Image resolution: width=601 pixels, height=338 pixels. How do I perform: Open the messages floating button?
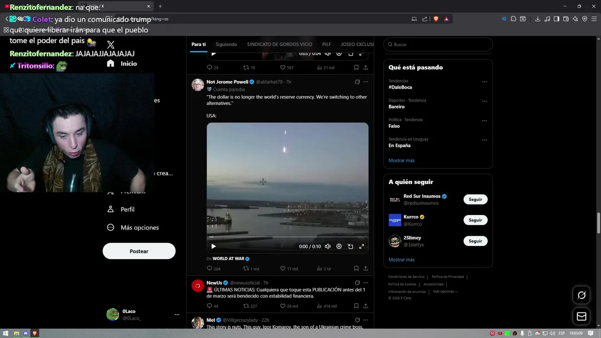tap(581, 316)
